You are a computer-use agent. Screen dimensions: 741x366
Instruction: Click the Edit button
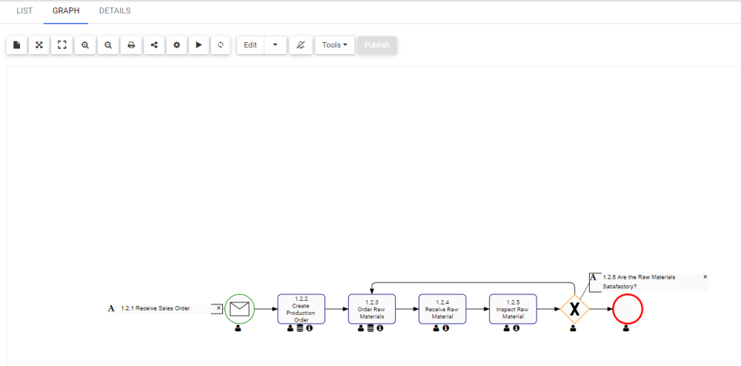pyautogui.click(x=250, y=45)
